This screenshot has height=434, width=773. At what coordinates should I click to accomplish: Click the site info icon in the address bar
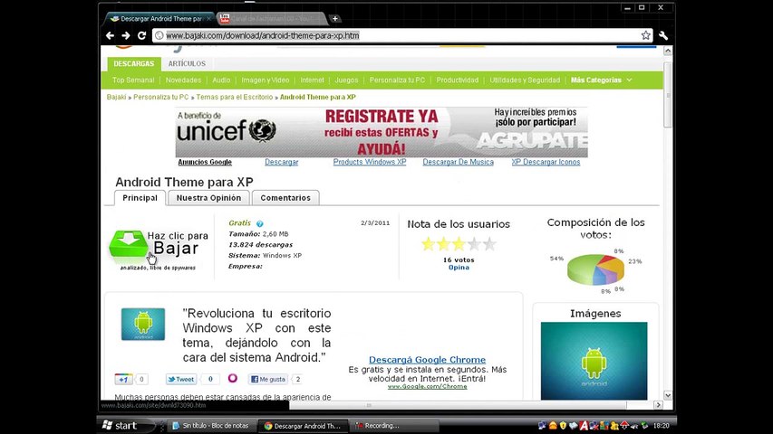click(159, 35)
